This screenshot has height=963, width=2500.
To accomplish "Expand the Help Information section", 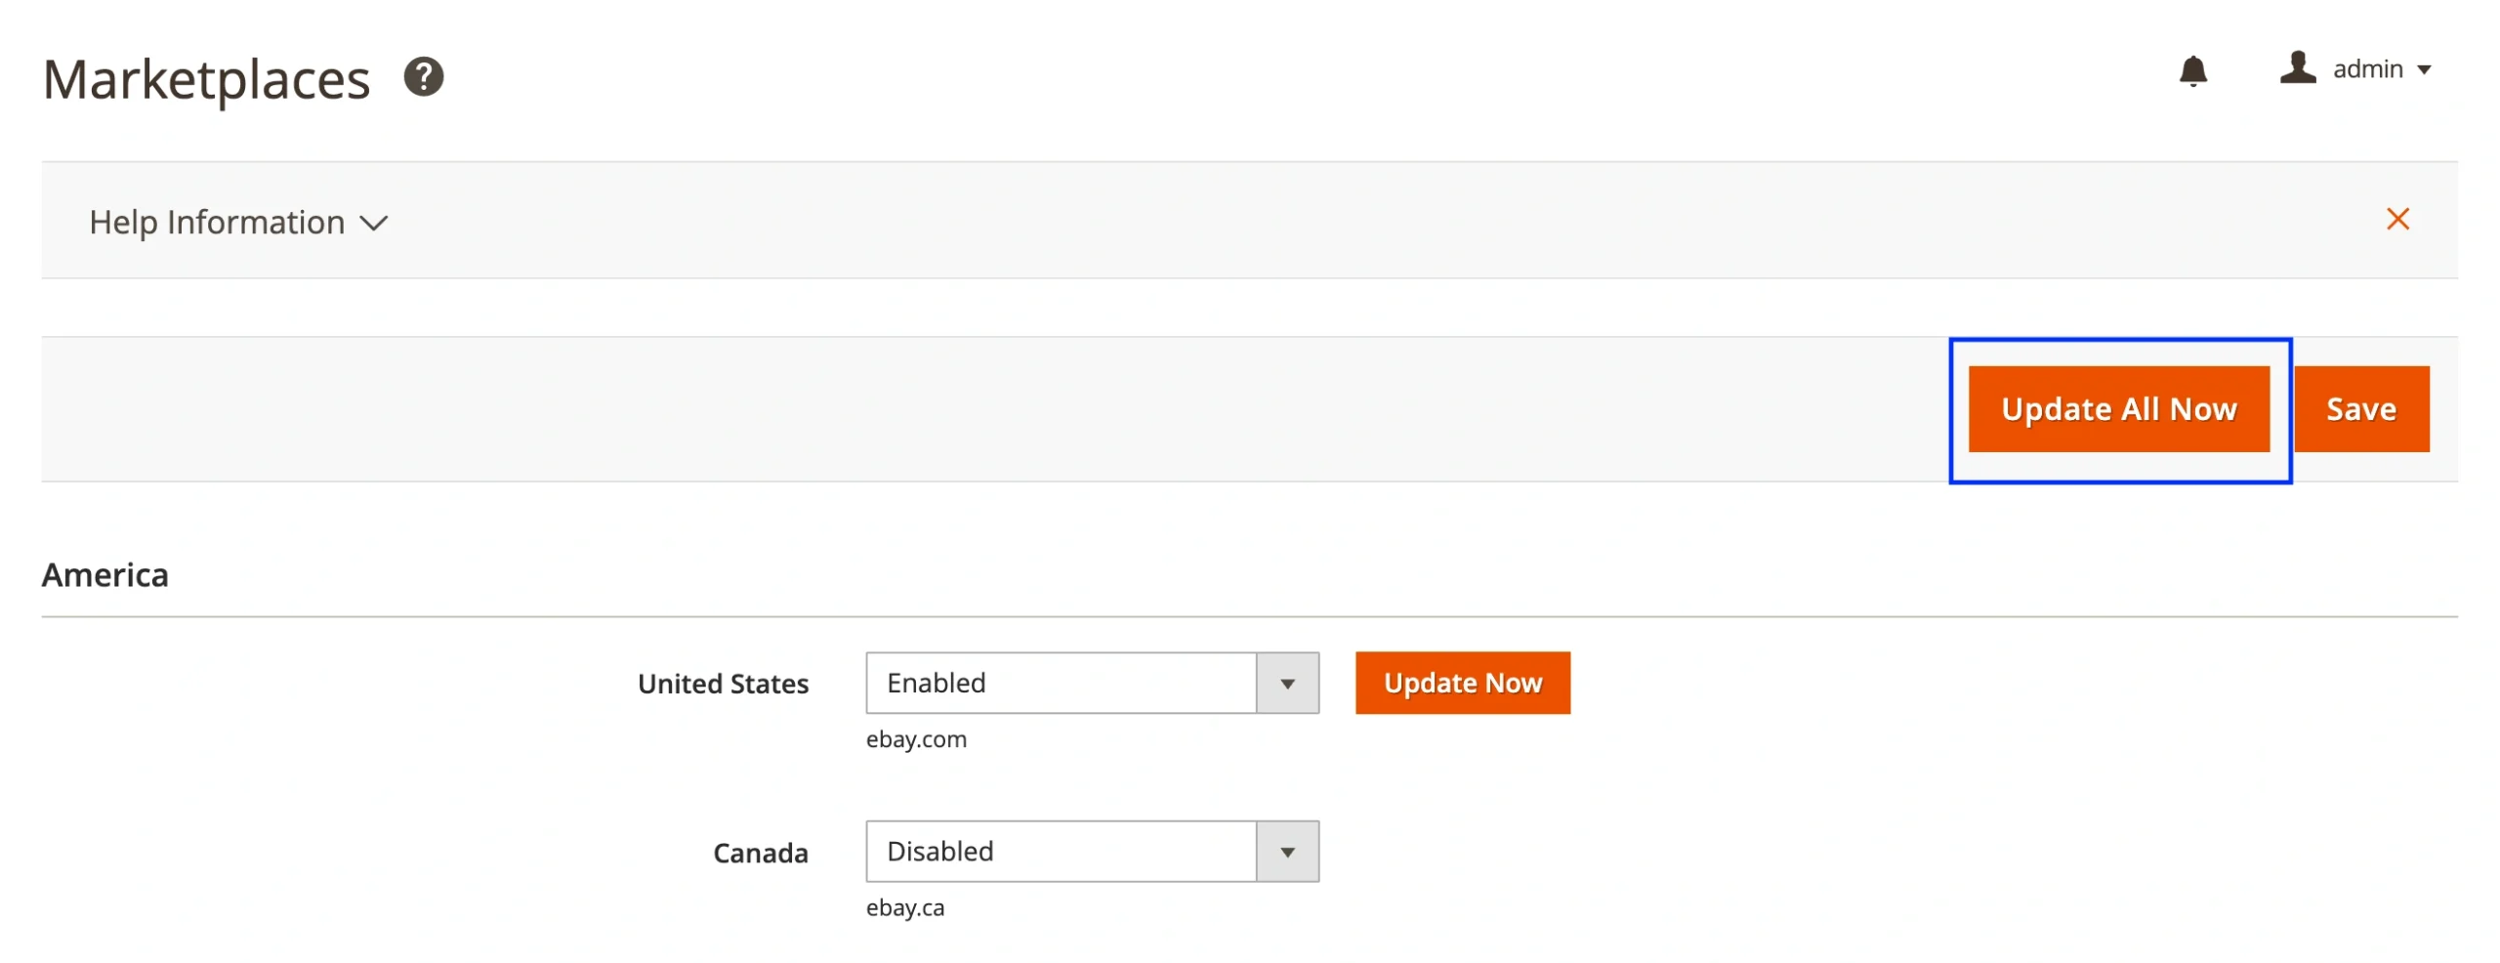I will coord(217,223).
